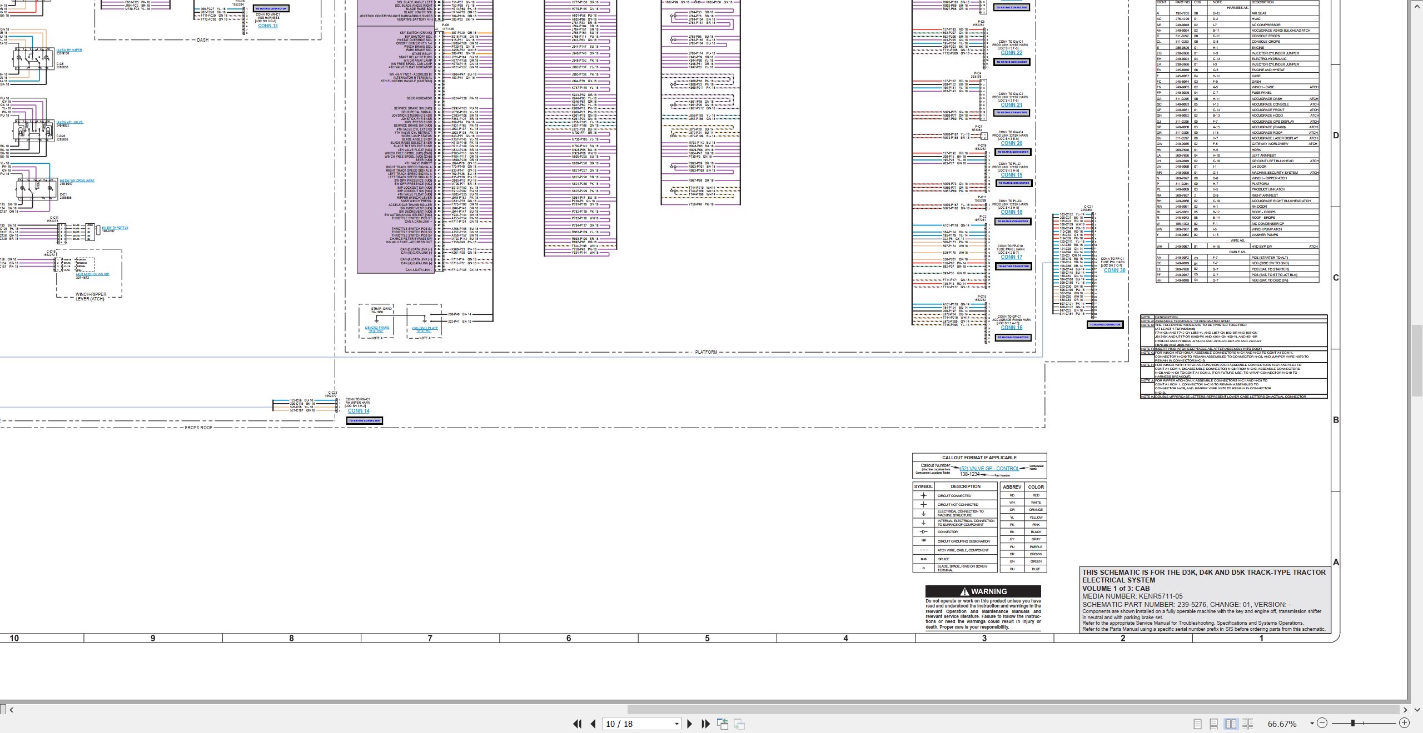1423x733 pixels.
Task: Select two-page facing view
Action: click(1231, 724)
